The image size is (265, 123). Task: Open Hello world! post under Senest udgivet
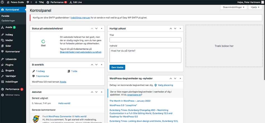click(x=64, y=103)
